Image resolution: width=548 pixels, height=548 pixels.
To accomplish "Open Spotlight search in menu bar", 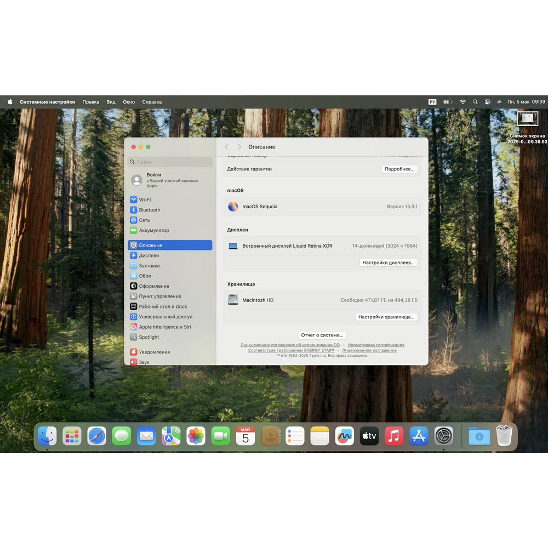I will pos(475,102).
